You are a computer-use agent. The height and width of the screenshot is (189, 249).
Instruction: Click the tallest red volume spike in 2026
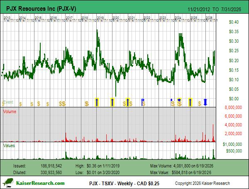point(213,133)
